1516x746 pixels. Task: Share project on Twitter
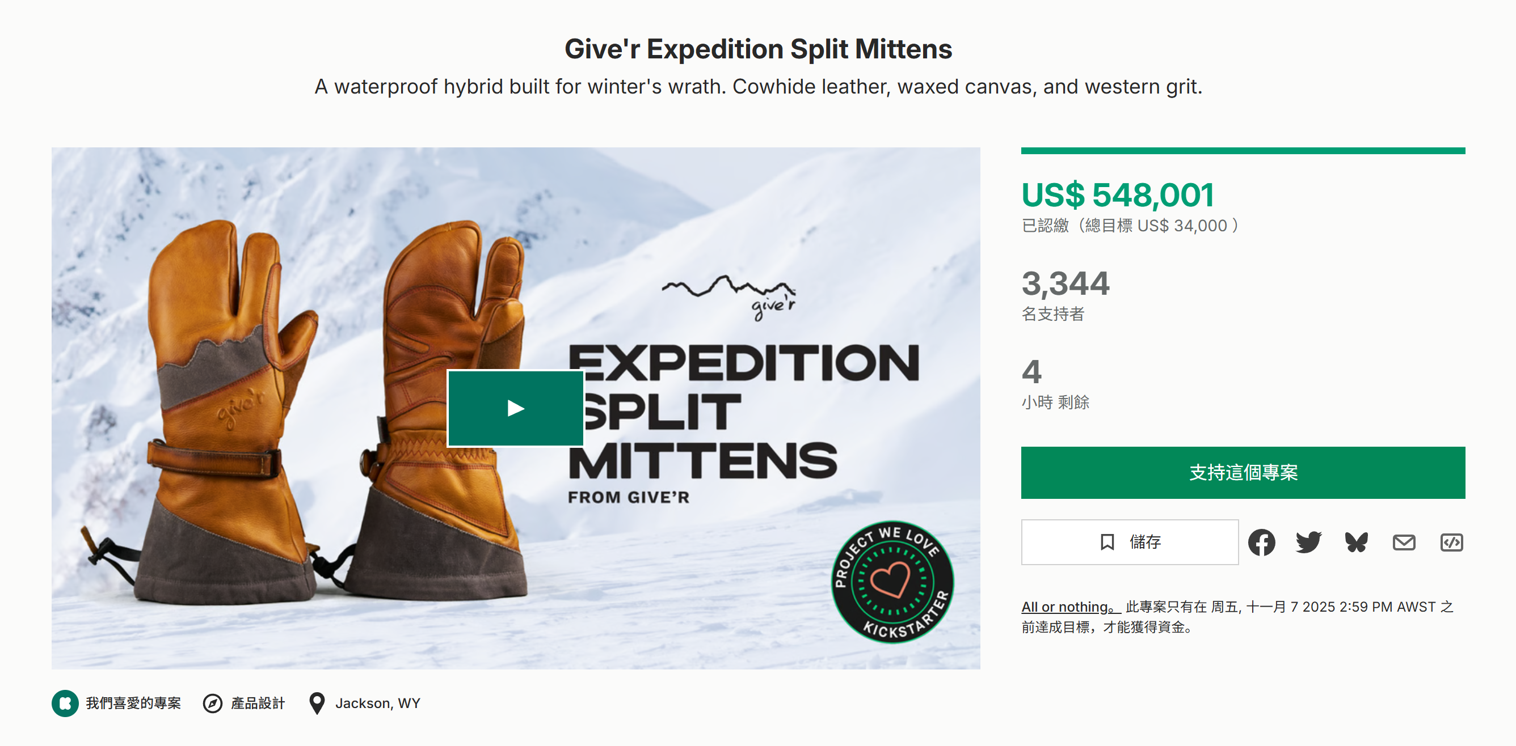point(1308,542)
